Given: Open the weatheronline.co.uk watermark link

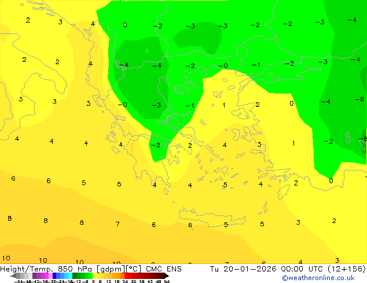Looking at the screenshot, I should 326,278.
